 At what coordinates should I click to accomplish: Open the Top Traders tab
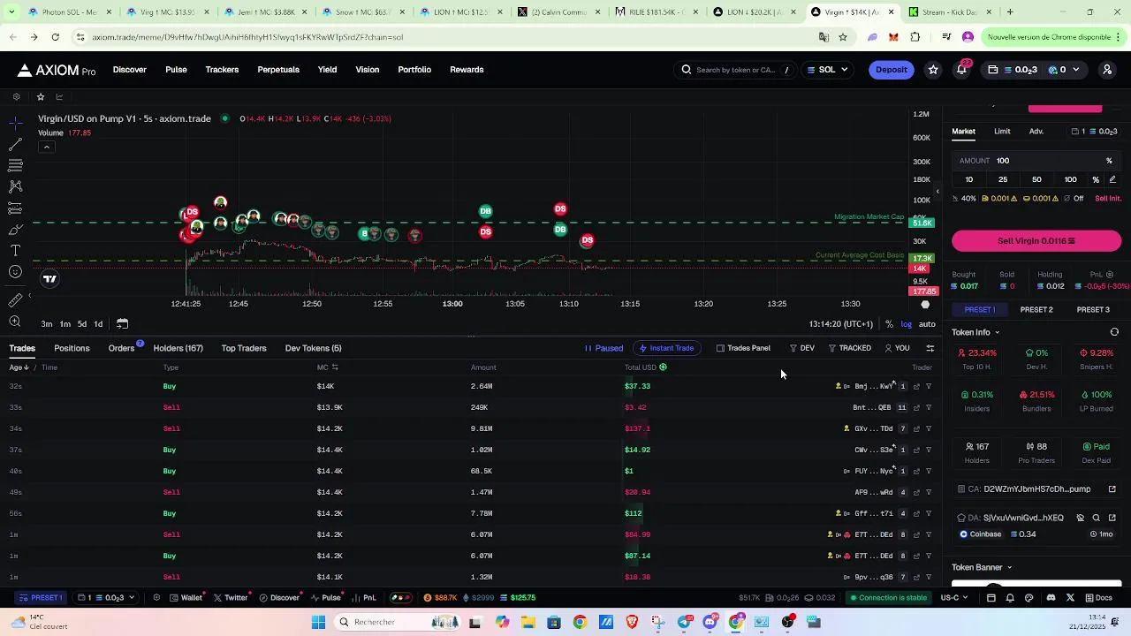(244, 348)
